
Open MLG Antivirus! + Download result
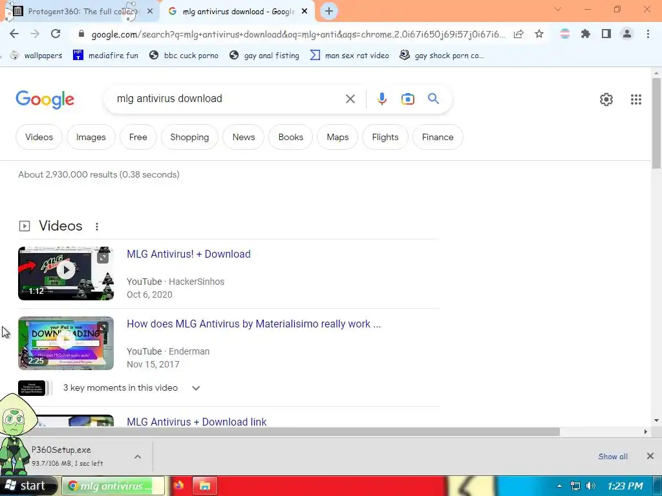point(189,254)
